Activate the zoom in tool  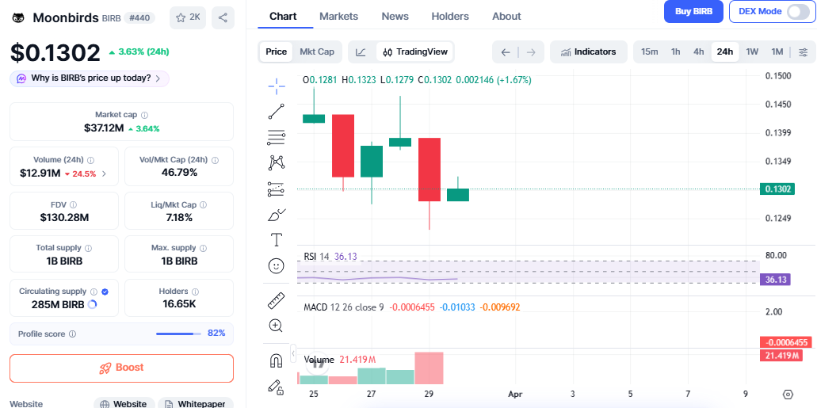(276, 326)
